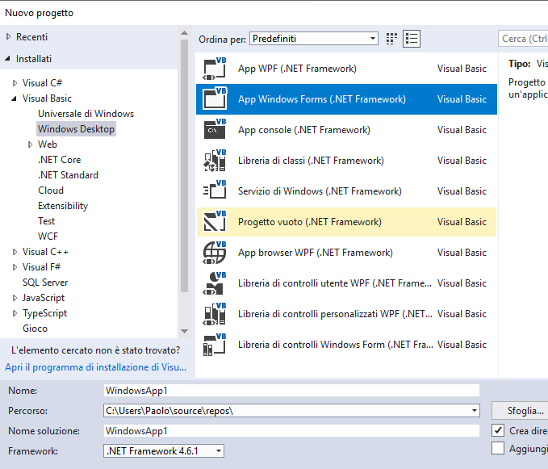Click the category tree scrollbar thumb
Viewport: 548px width, 469px height.
(x=185, y=166)
